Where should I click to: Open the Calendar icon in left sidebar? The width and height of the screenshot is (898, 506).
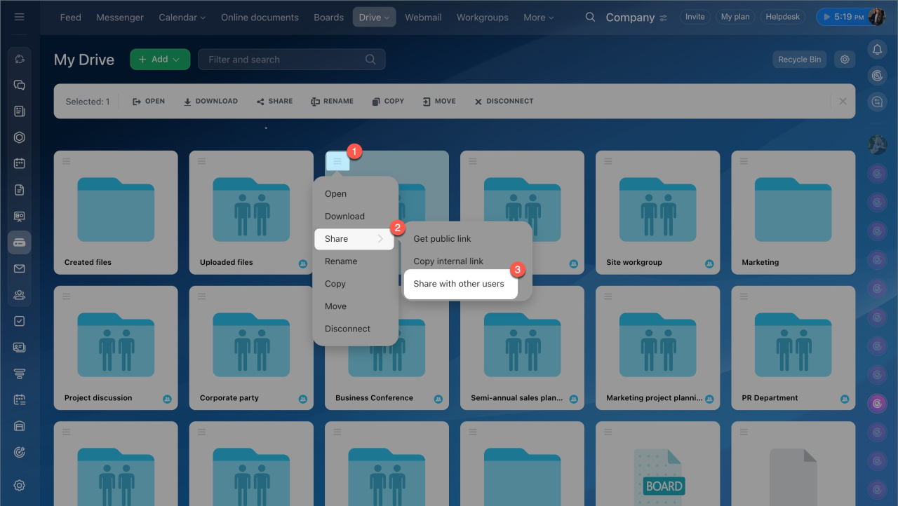(20, 163)
